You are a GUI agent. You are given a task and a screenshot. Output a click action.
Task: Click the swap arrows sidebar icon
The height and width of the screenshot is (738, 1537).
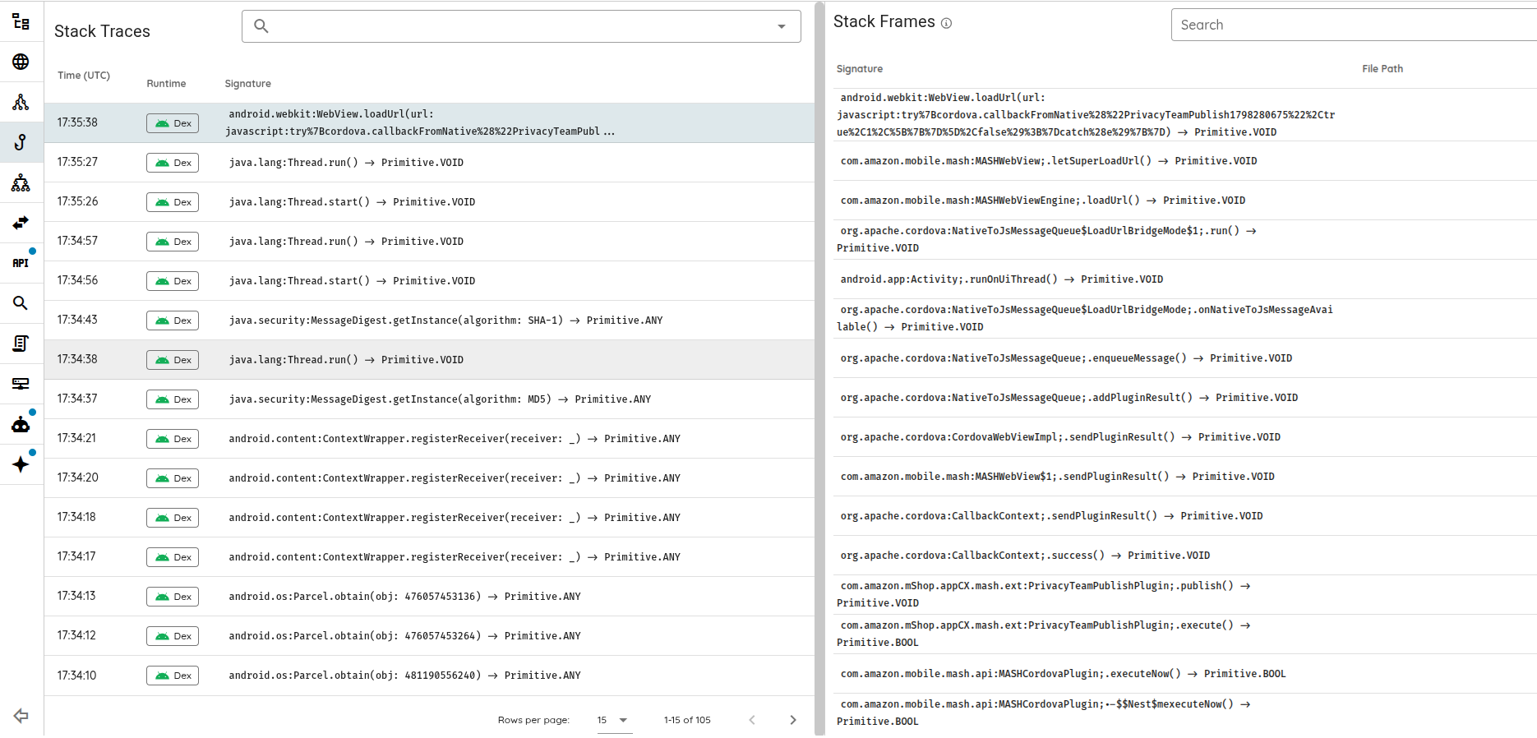(x=21, y=223)
